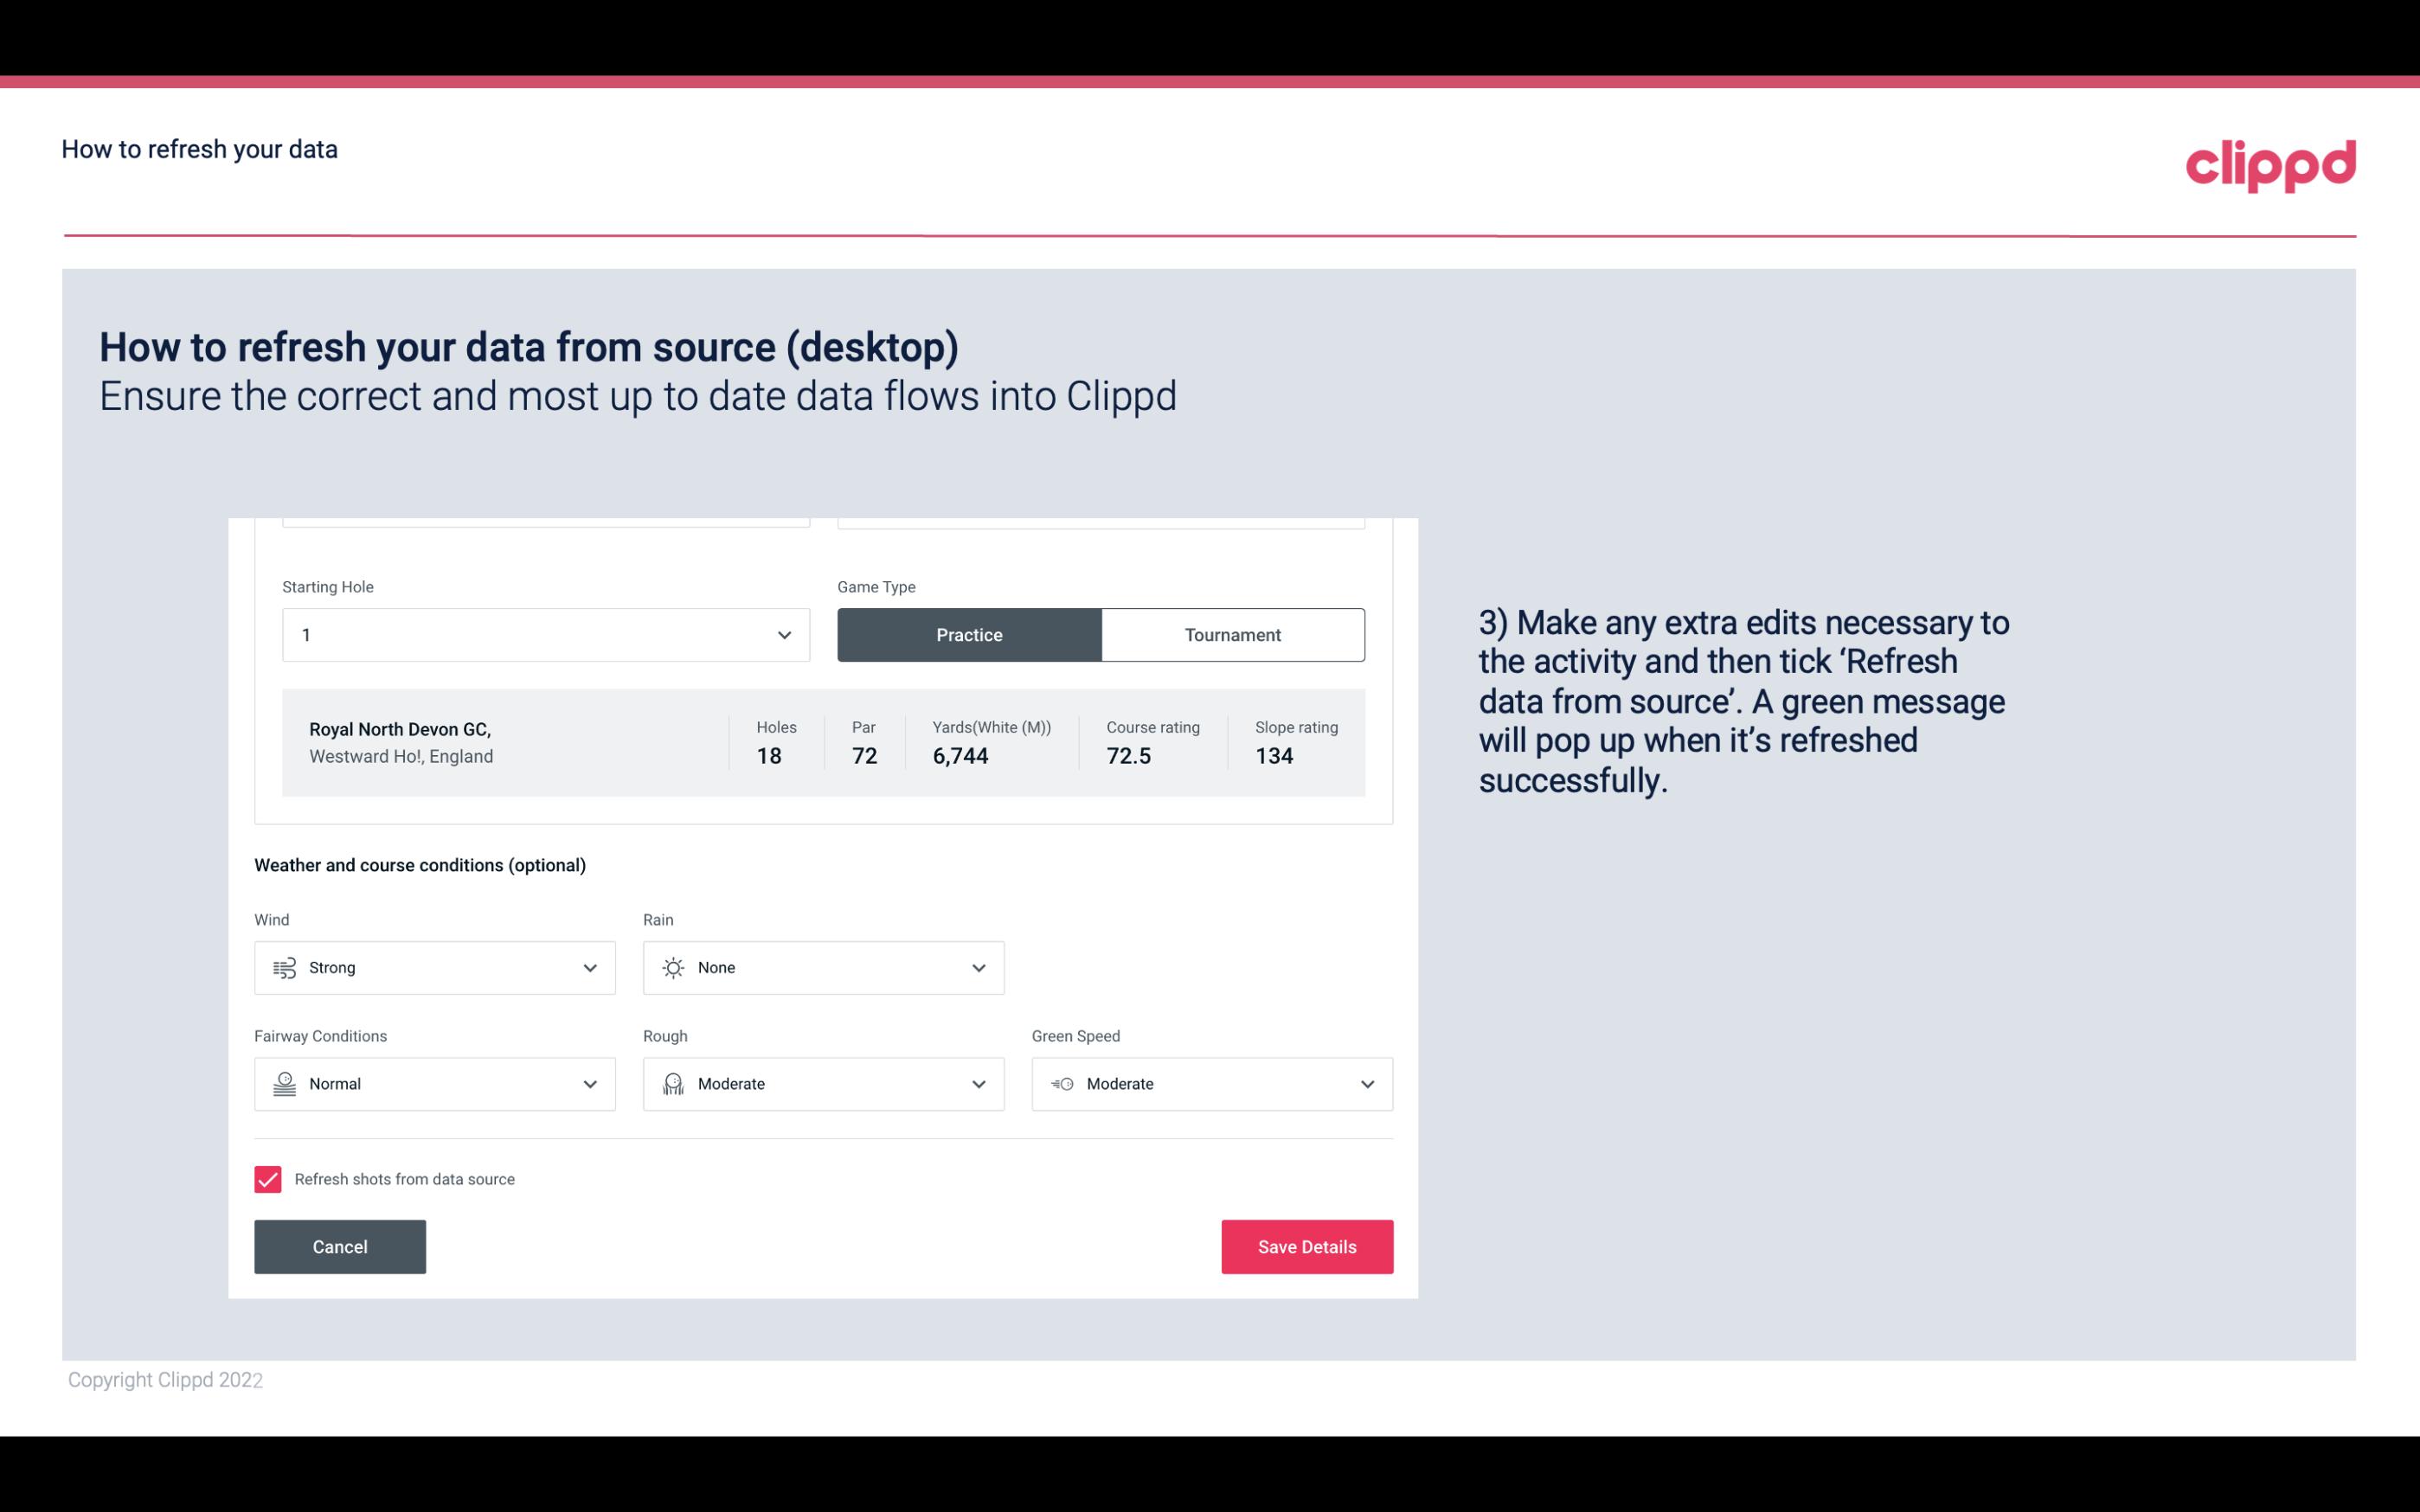Viewport: 2420px width, 1512px height.
Task: Click the Cancel button
Action: coord(340,1247)
